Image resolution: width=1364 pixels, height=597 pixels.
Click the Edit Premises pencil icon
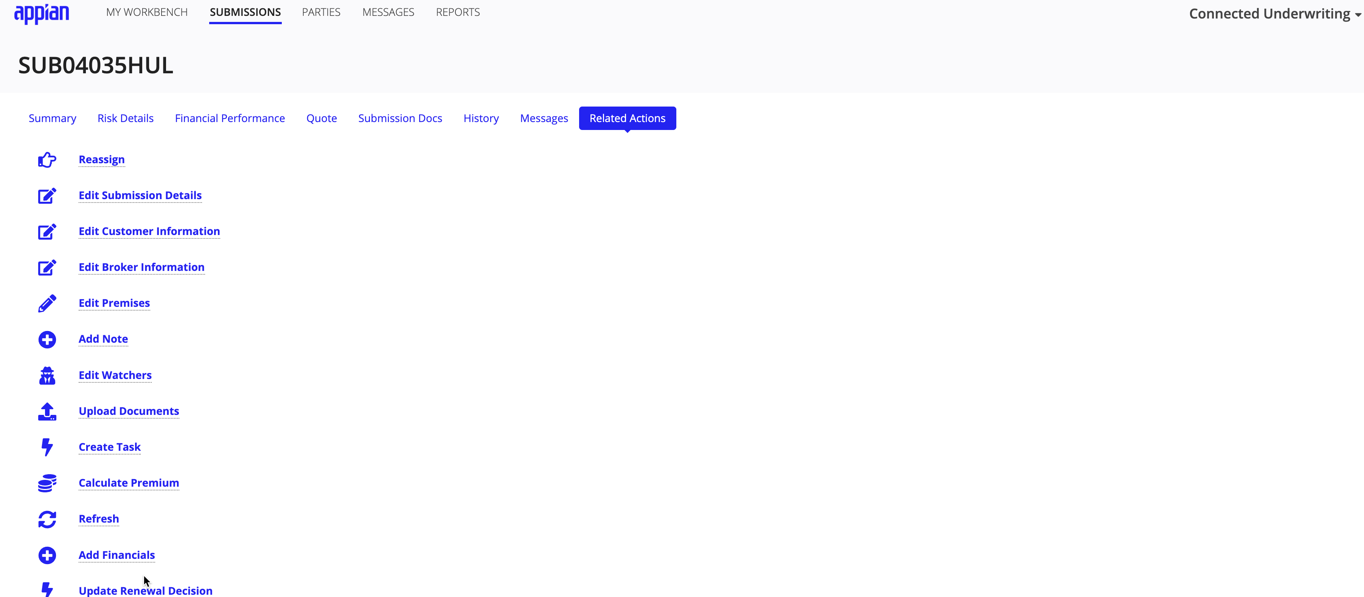click(x=47, y=303)
